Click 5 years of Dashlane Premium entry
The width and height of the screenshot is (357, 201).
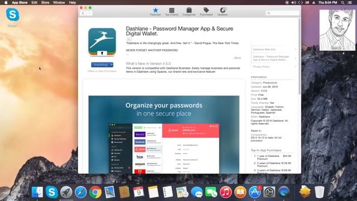click(272, 165)
